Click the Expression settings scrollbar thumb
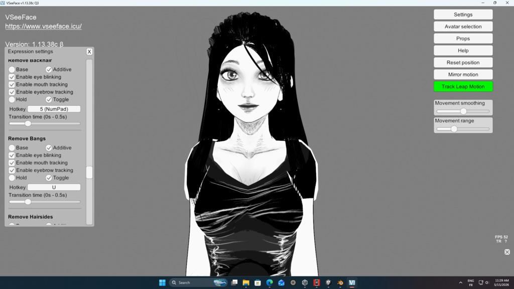Image resolution: width=514 pixels, height=289 pixels. 89,173
